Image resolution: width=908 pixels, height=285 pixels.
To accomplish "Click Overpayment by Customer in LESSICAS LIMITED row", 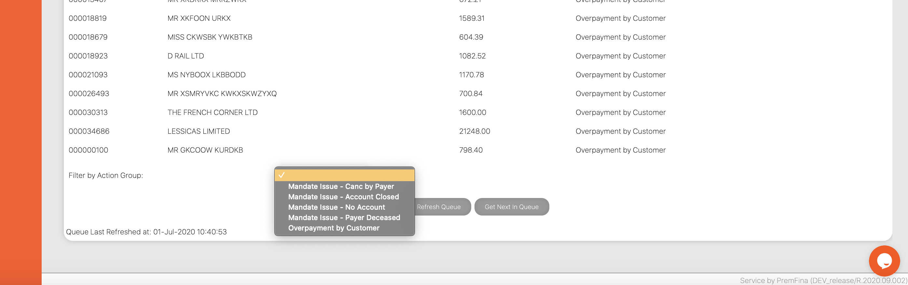I will pos(620,131).
